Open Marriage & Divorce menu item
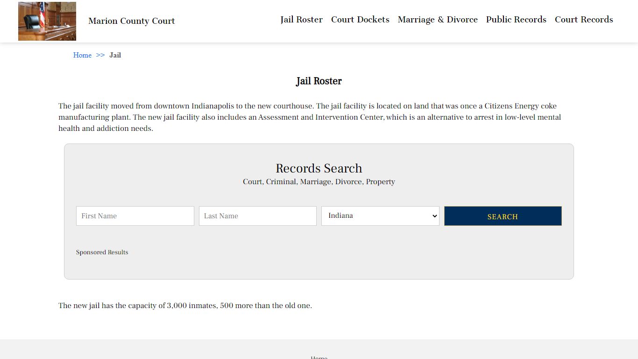The height and width of the screenshot is (359, 638). tap(438, 20)
